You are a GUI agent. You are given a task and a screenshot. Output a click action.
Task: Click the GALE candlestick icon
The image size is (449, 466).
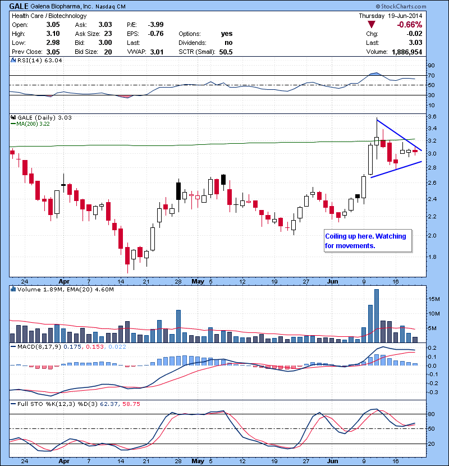[x=13, y=117]
